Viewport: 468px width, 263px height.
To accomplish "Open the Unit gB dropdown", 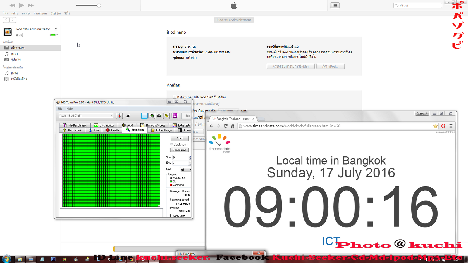I will 186,169.
